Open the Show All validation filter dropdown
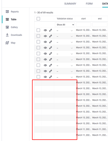108x141 pixels. click(x=65, y=25)
